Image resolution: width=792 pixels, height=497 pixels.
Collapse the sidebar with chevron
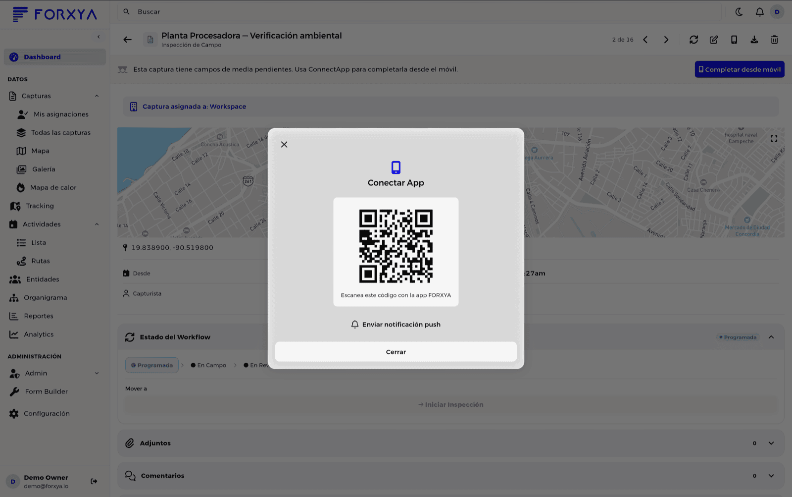[x=99, y=37]
